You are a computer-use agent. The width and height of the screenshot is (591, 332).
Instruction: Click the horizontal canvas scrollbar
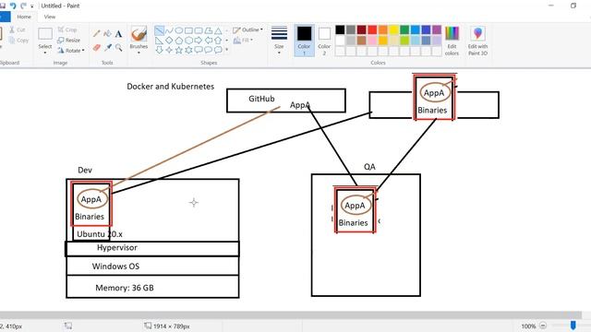click(291, 315)
